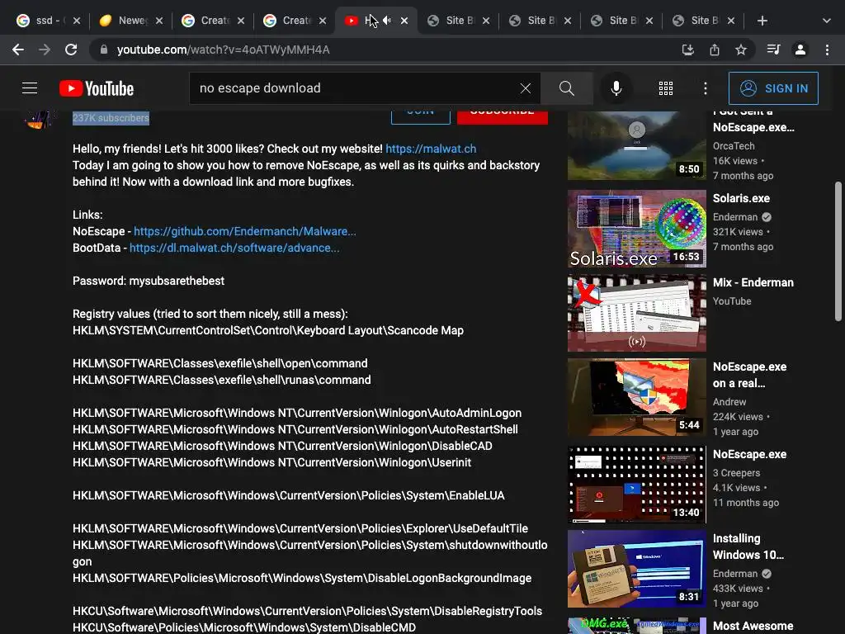Image resolution: width=845 pixels, height=634 pixels.
Task: Open YouTube settings three-dot menu
Action: [705, 88]
